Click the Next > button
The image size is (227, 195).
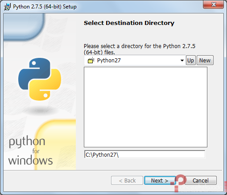coord(160,180)
